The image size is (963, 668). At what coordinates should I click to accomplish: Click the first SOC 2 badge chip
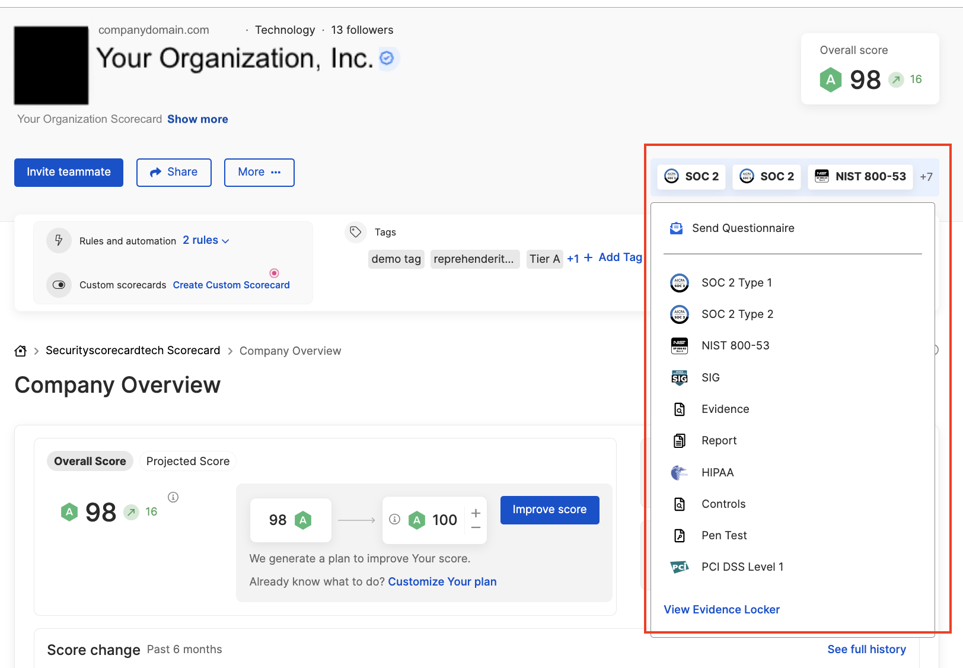(691, 177)
